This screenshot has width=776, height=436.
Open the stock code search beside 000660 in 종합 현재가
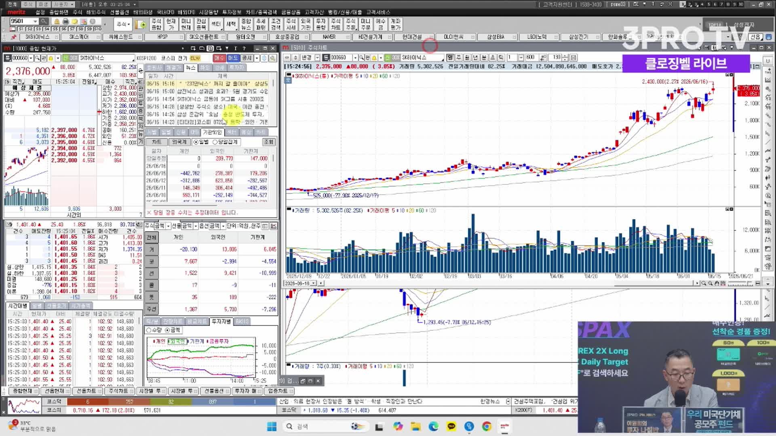click(x=37, y=58)
